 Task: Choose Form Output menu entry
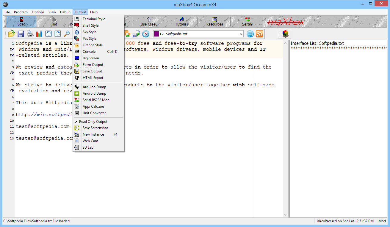[x=99, y=65]
